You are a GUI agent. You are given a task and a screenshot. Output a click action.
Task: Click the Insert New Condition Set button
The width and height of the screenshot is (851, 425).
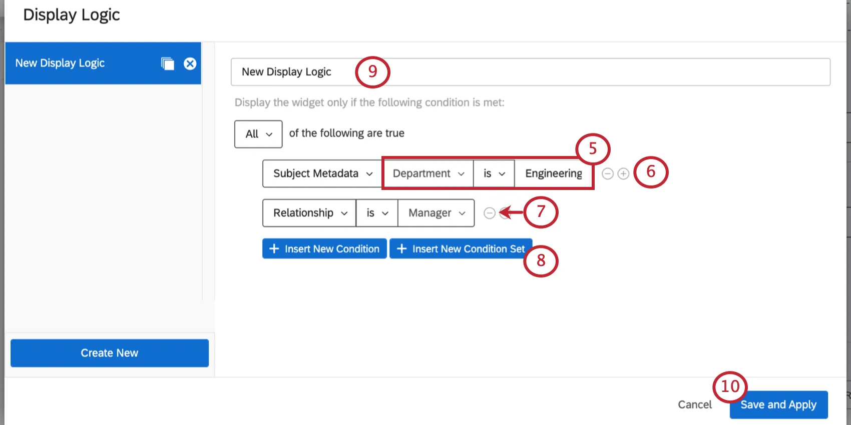click(461, 248)
